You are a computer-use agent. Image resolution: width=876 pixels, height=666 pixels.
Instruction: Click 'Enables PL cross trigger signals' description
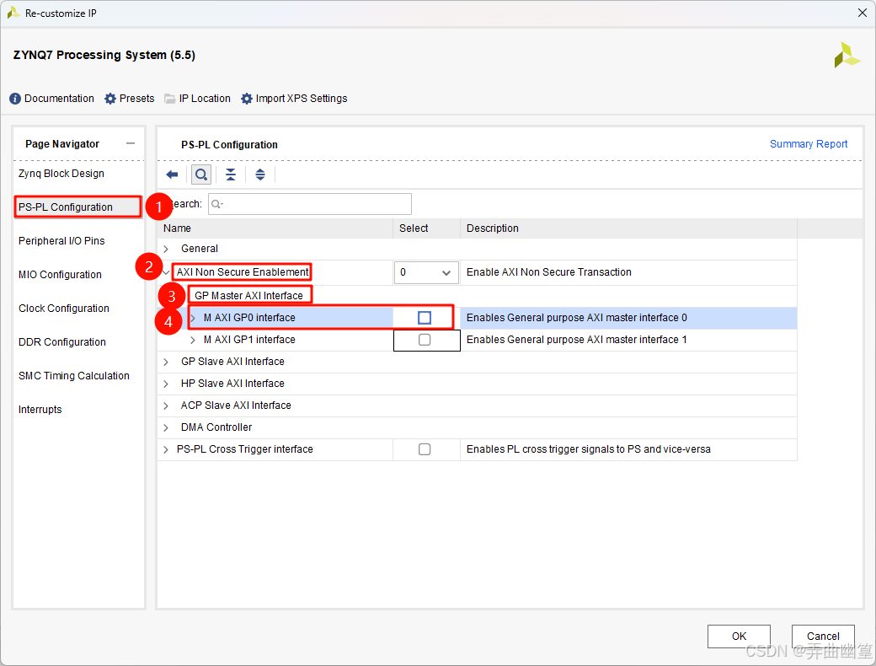[588, 449]
